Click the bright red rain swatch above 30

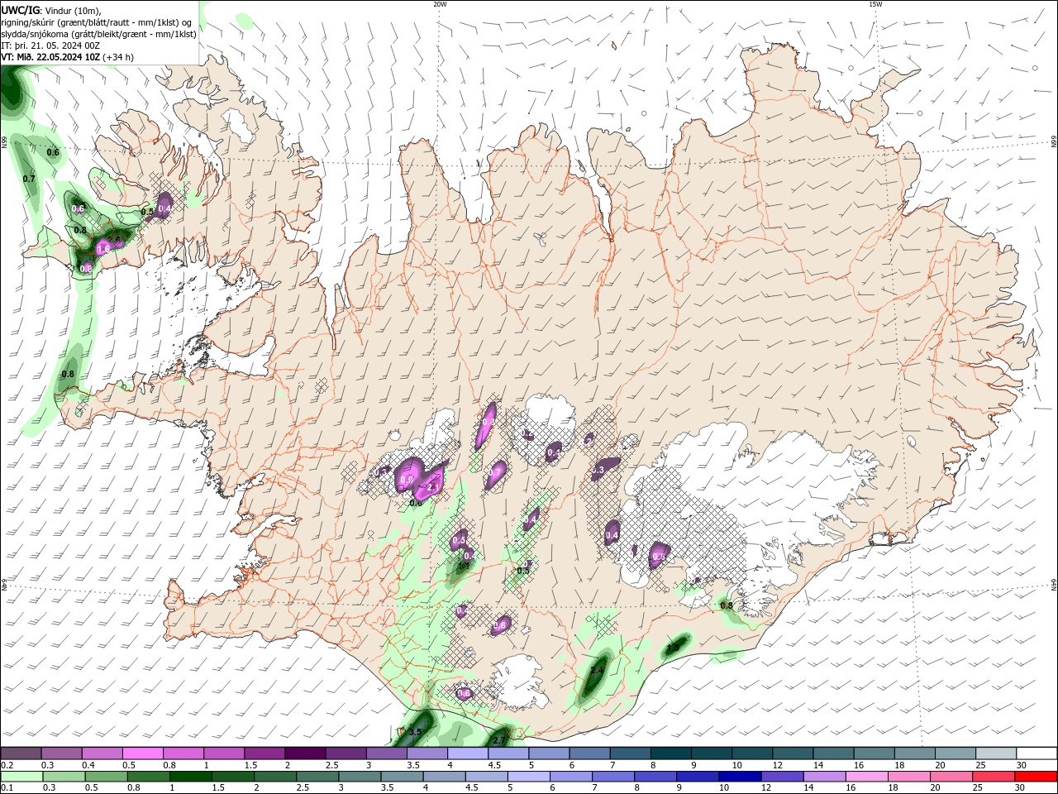pos(1037,777)
